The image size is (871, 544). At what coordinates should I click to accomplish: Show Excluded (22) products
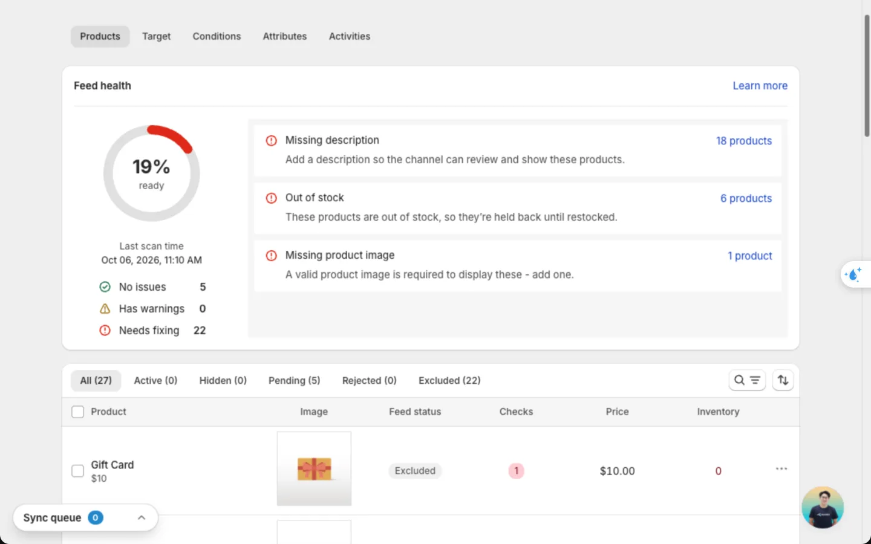(x=449, y=381)
